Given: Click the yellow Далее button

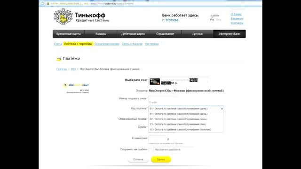Looking at the screenshot, I should coord(161,160).
